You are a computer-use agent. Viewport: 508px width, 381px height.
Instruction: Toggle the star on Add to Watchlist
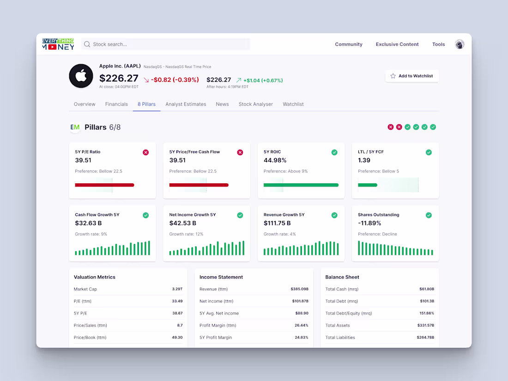tap(393, 76)
